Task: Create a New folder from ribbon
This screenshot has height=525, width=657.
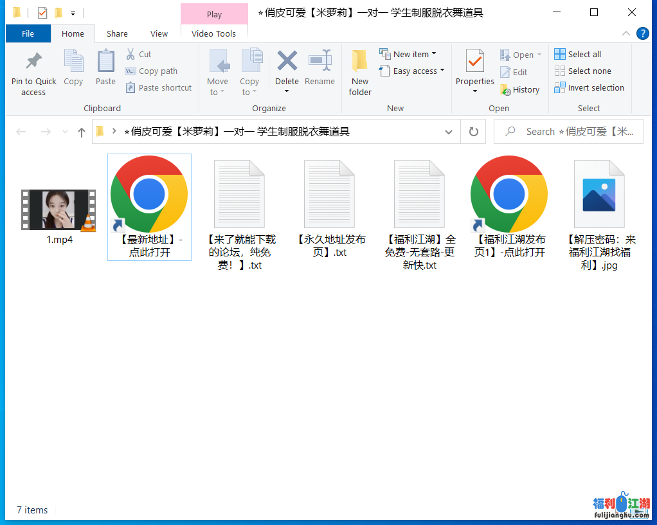Action: pos(360,73)
